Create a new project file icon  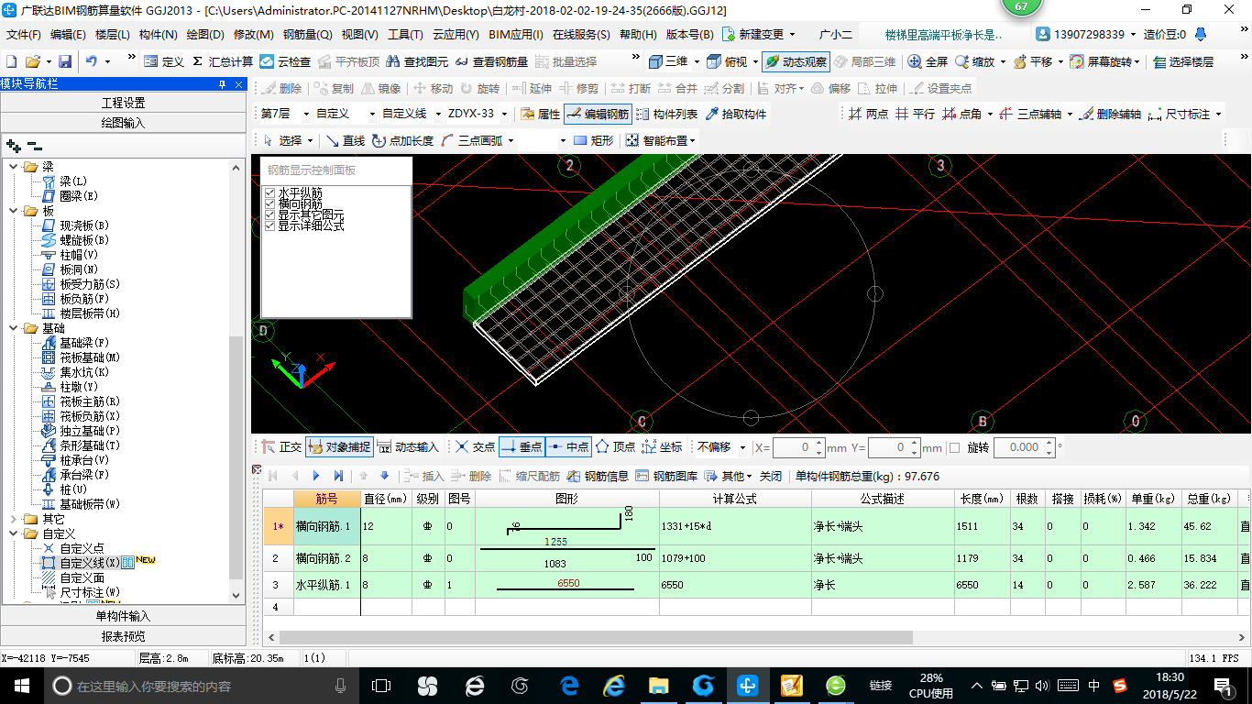point(11,61)
